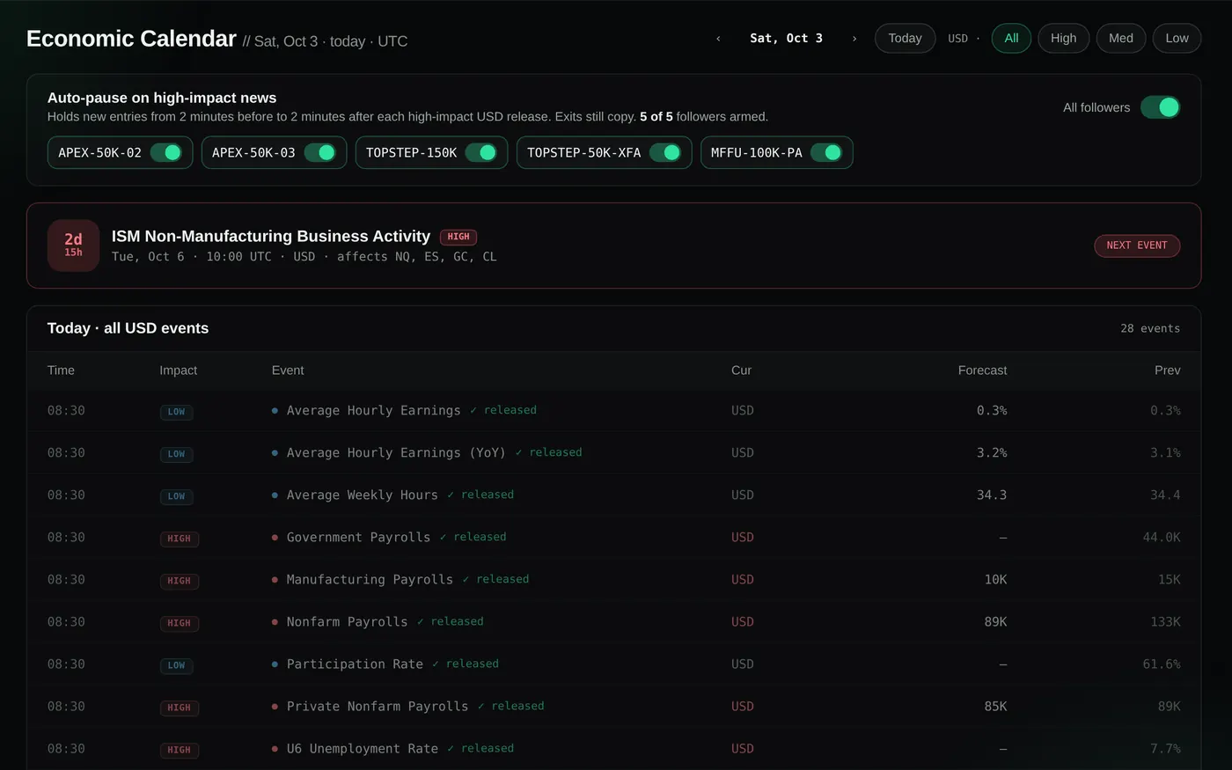The height and width of the screenshot is (770, 1232).
Task: Jump to Today button
Action: click(x=905, y=39)
